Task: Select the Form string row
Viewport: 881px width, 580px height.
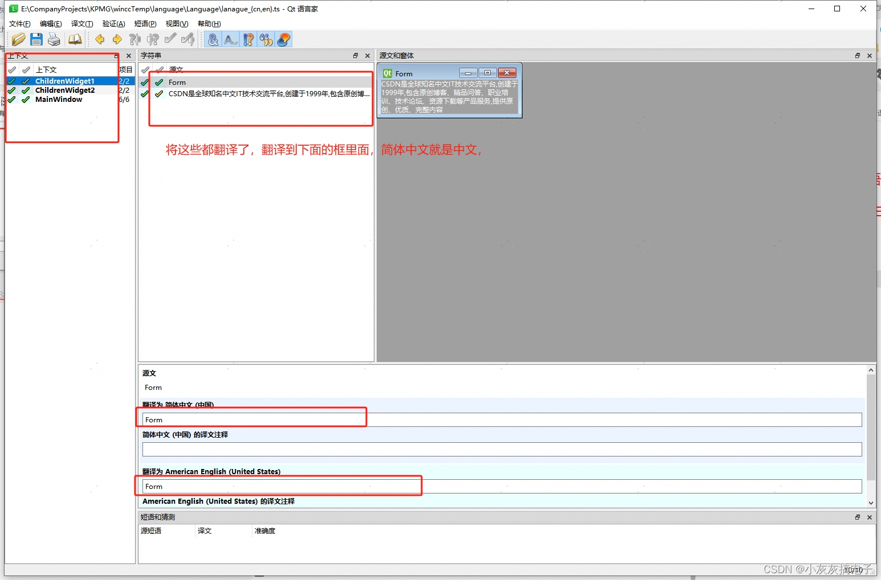Action: (x=256, y=83)
